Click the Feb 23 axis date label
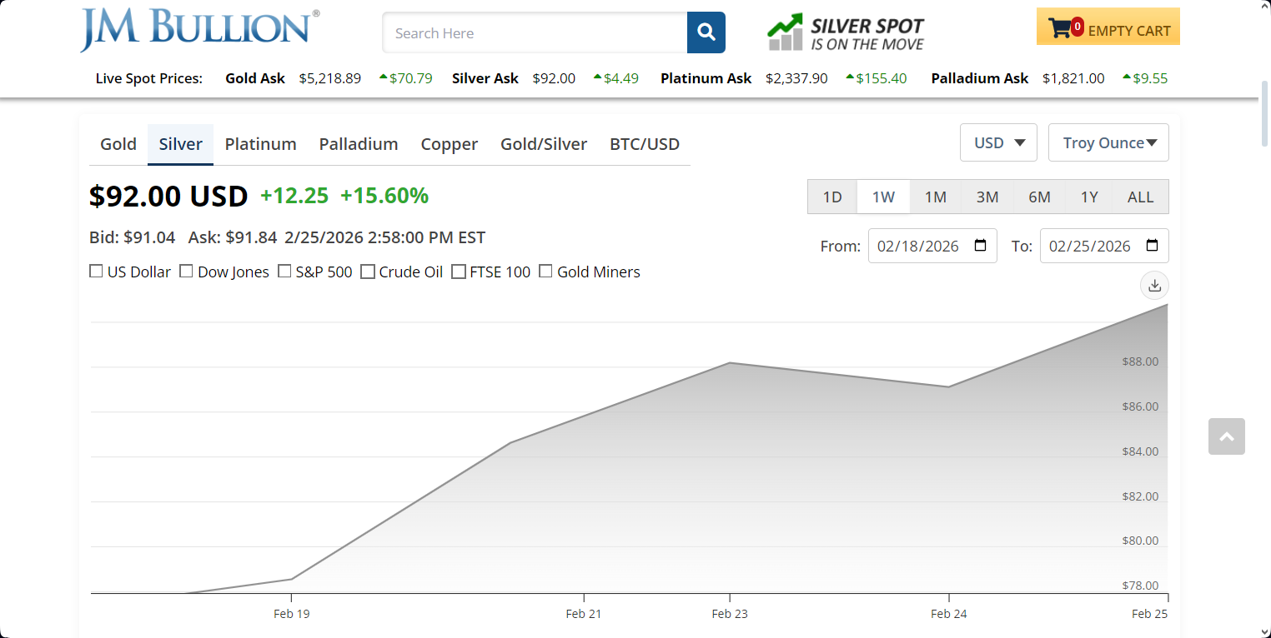The height and width of the screenshot is (638, 1271). tap(730, 614)
